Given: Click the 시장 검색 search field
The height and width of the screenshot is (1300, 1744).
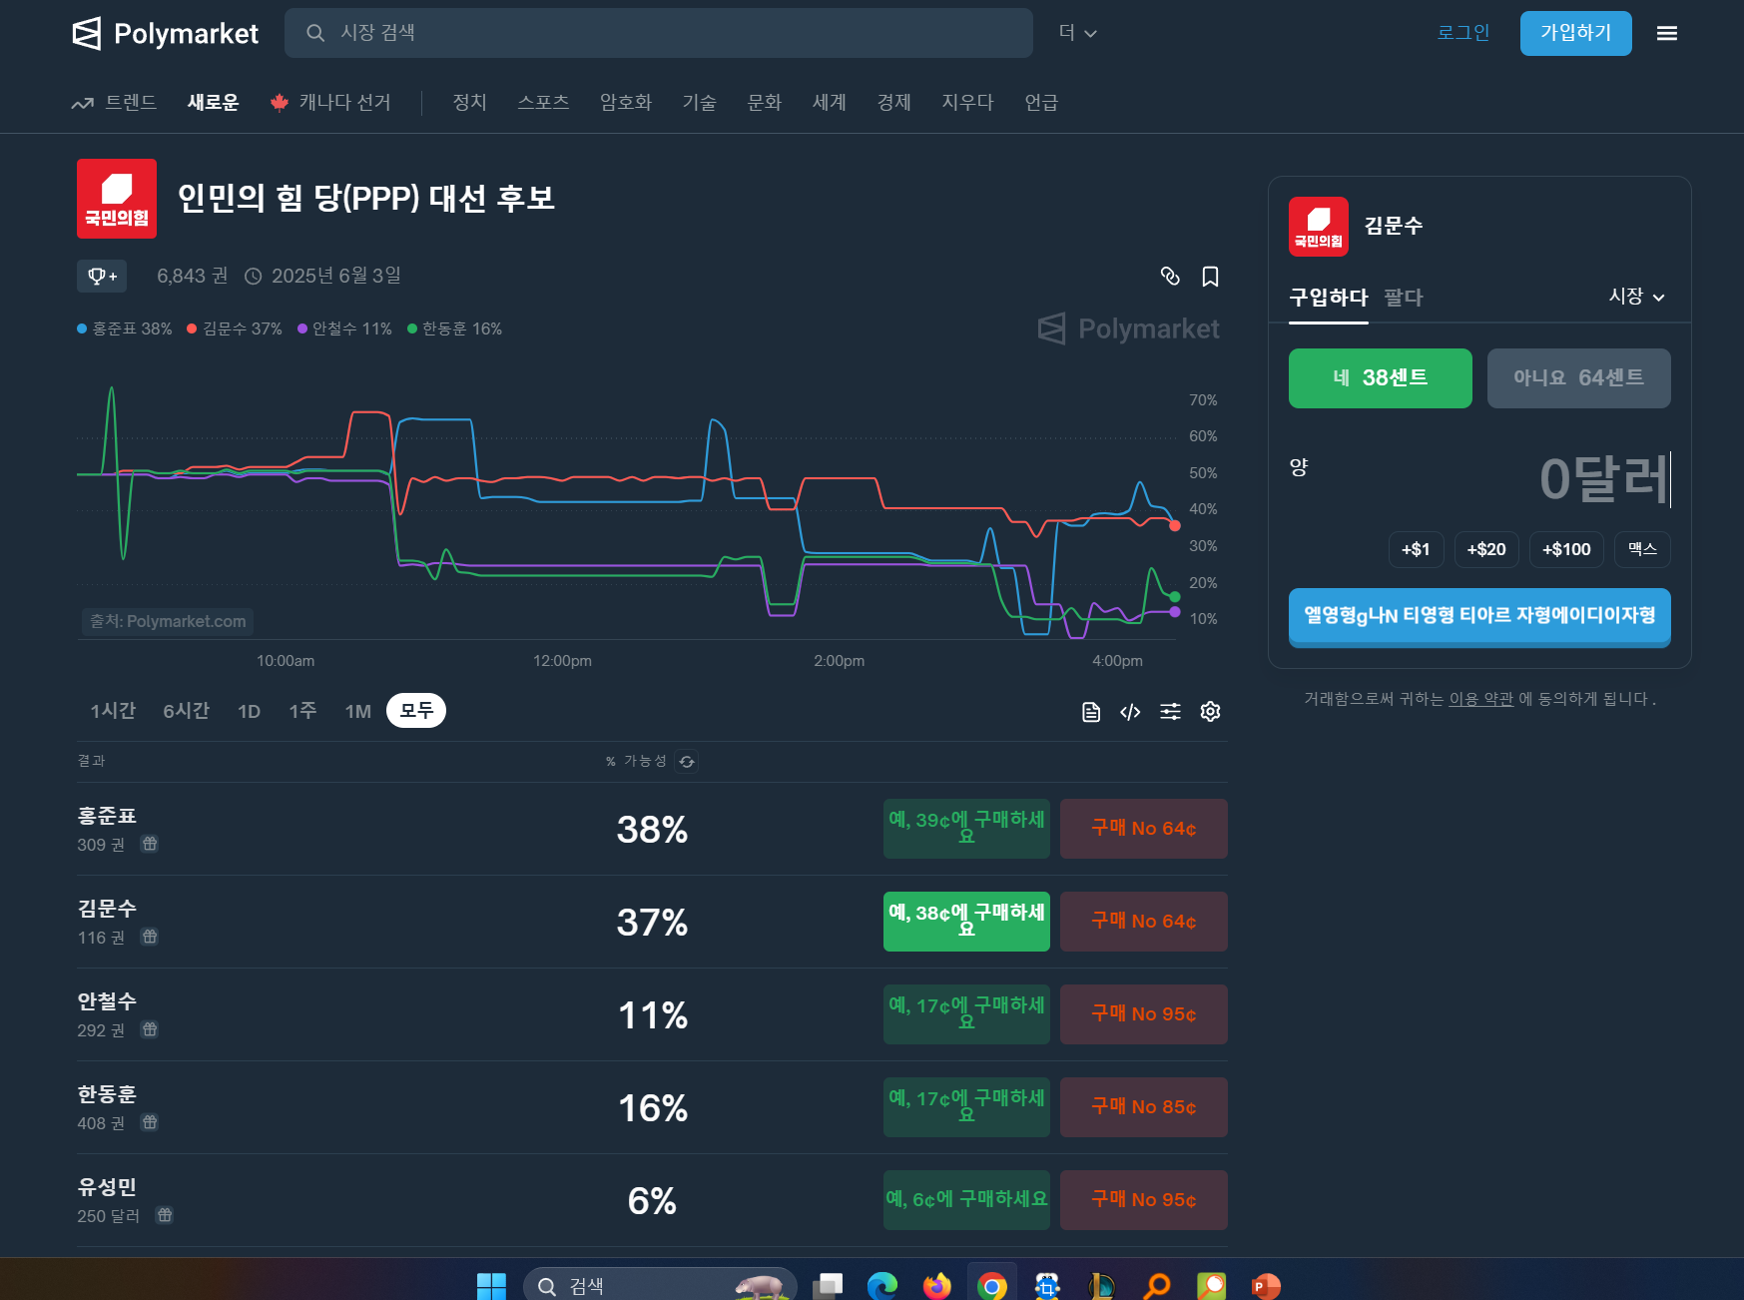Looking at the screenshot, I should point(659,33).
